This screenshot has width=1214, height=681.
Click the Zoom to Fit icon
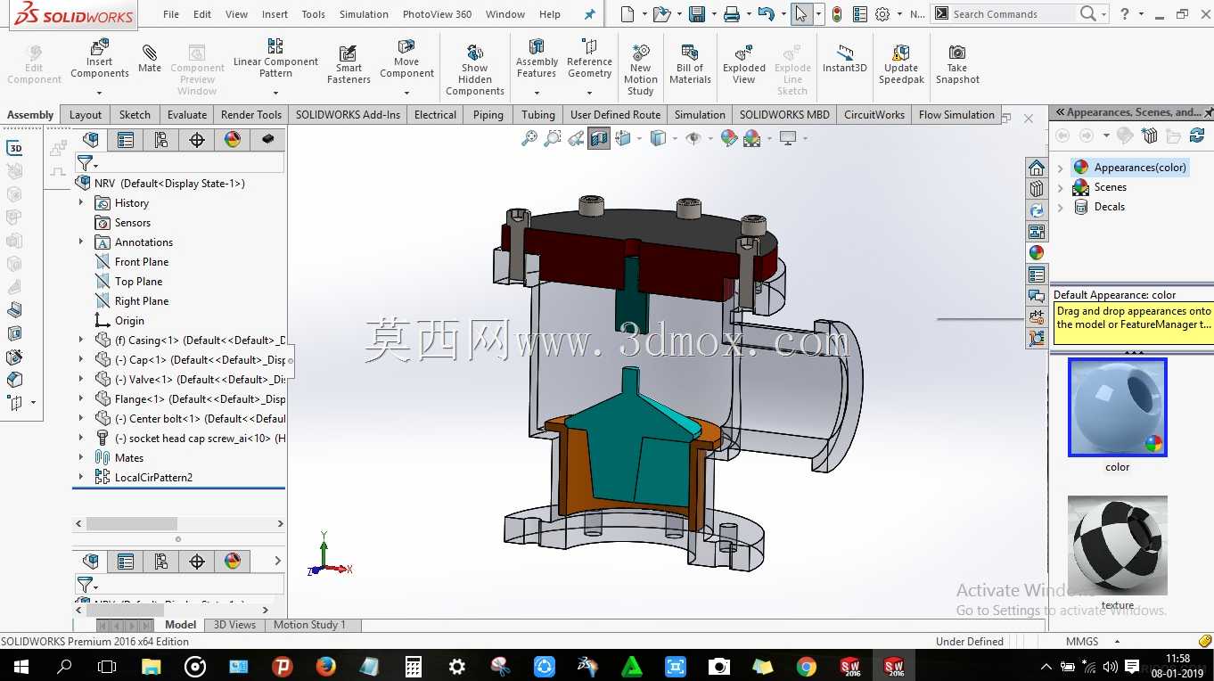[x=529, y=138]
